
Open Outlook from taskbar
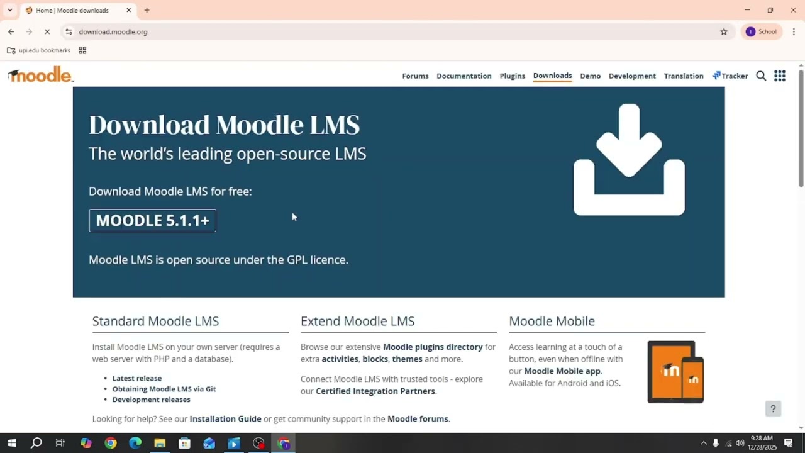click(x=209, y=444)
